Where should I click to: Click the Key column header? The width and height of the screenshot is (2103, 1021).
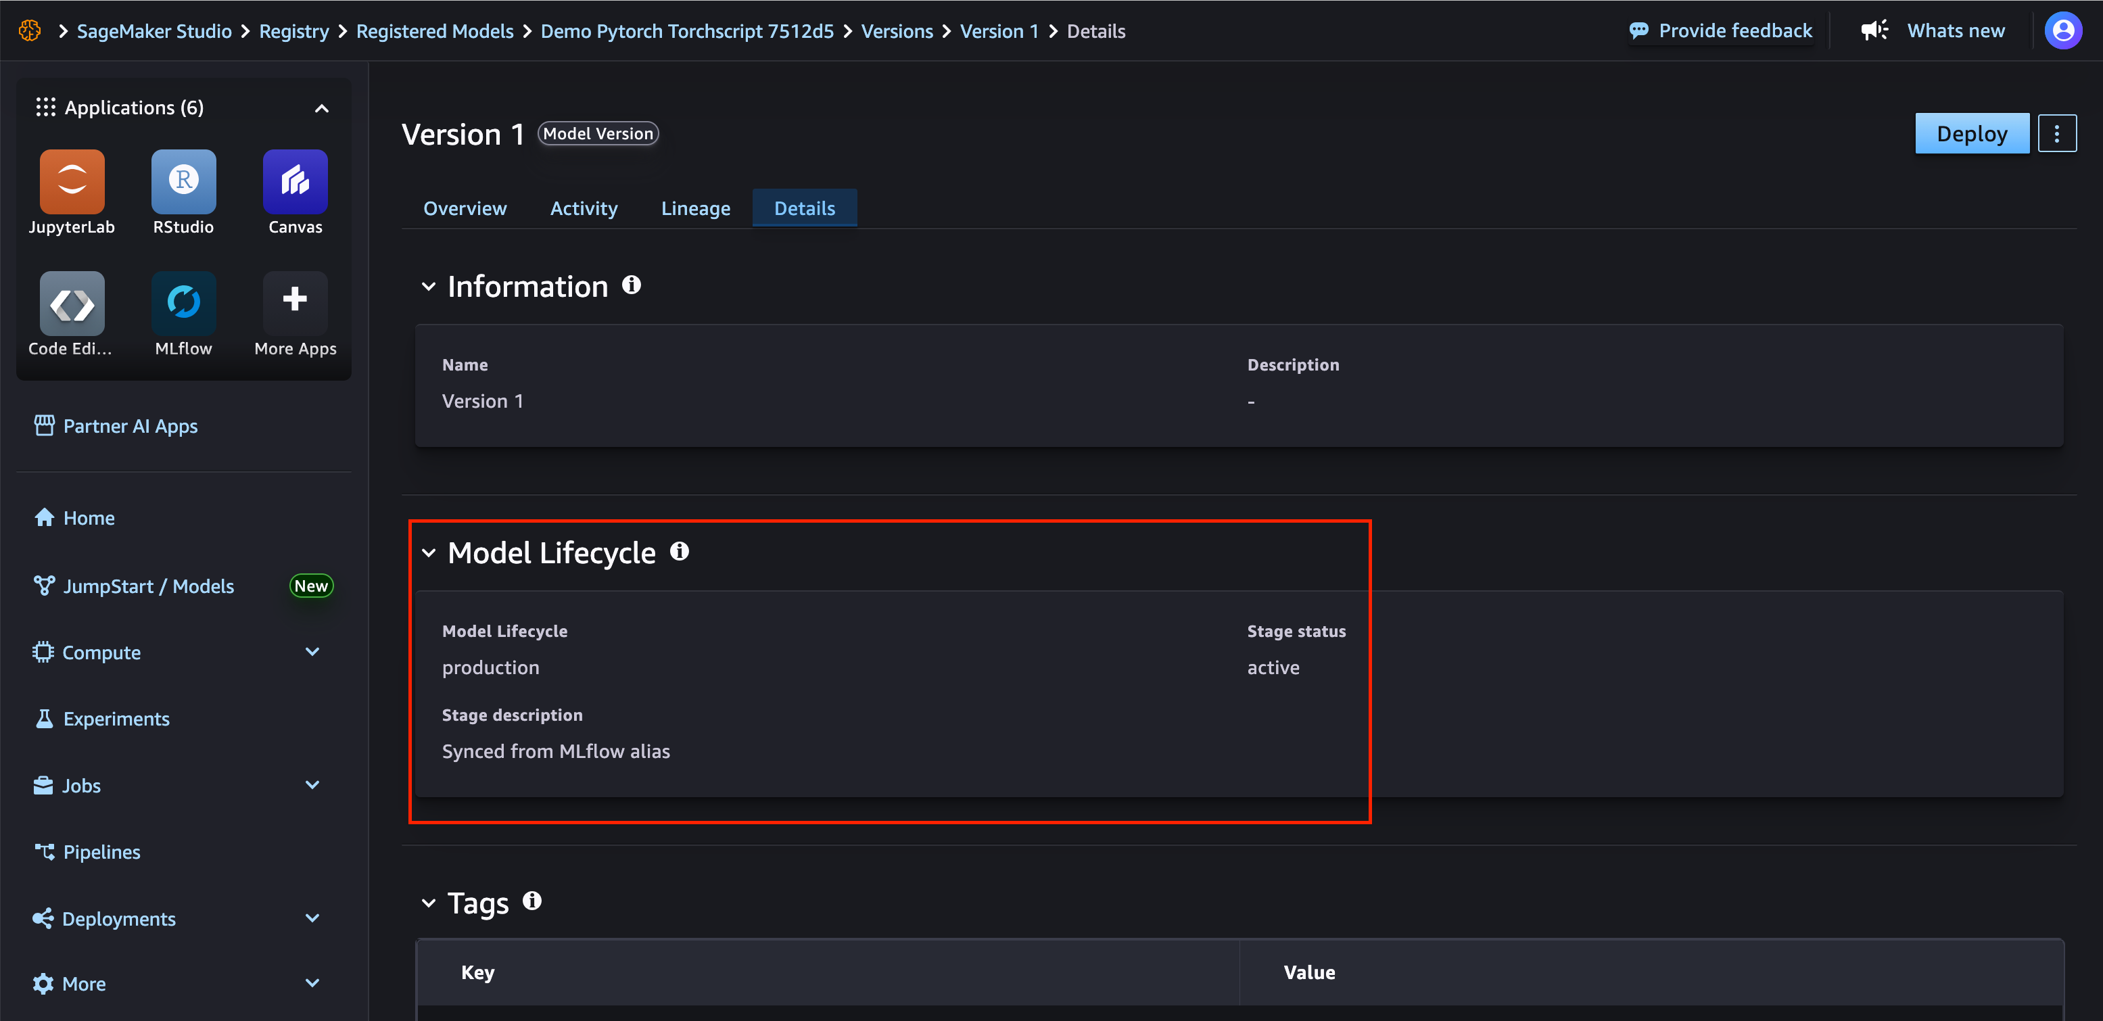pyautogui.click(x=477, y=972)
